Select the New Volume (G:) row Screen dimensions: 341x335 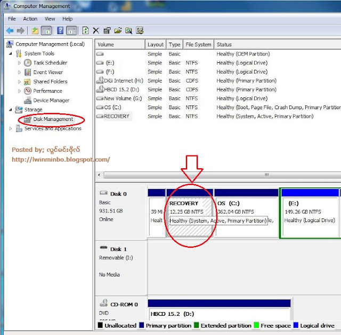click(x=218, y=99)
